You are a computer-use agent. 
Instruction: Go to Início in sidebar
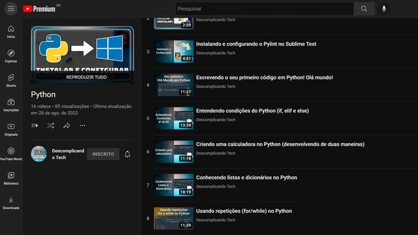pyautogui.click(x=11, y=32)
